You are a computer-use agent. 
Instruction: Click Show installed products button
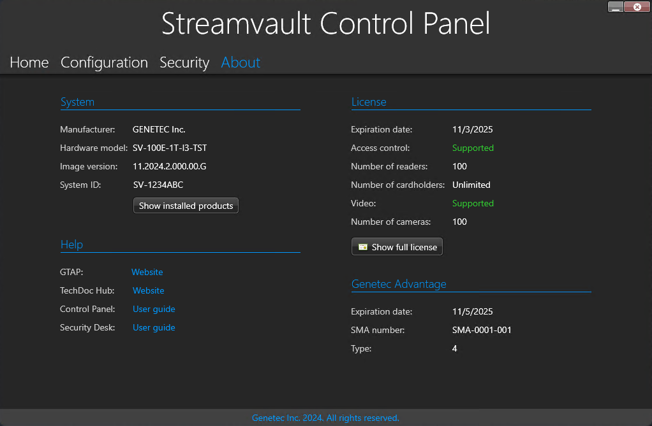point(186,206)
